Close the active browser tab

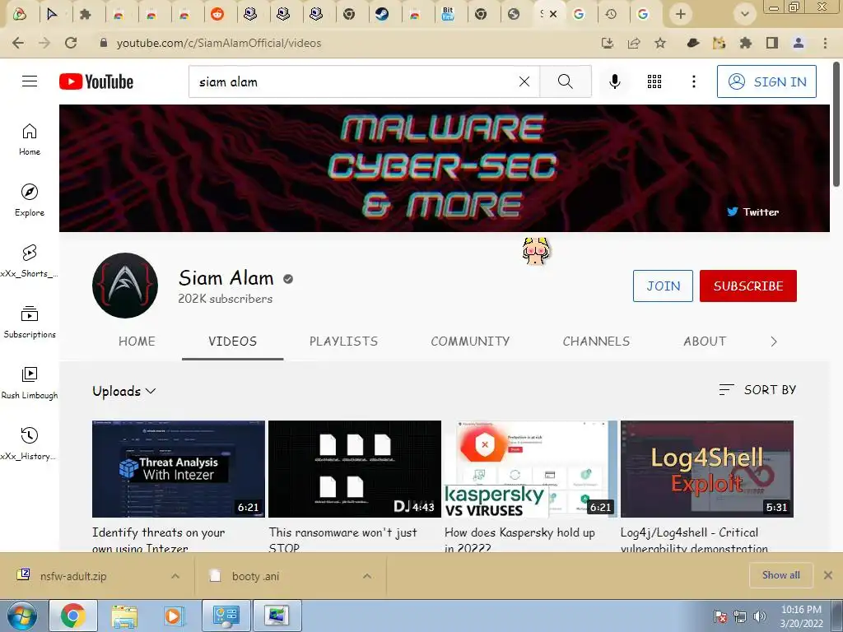point(553,14)
